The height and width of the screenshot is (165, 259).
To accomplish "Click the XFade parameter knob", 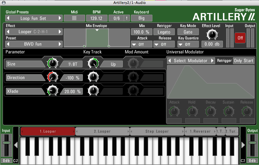I will click(53, 90).
